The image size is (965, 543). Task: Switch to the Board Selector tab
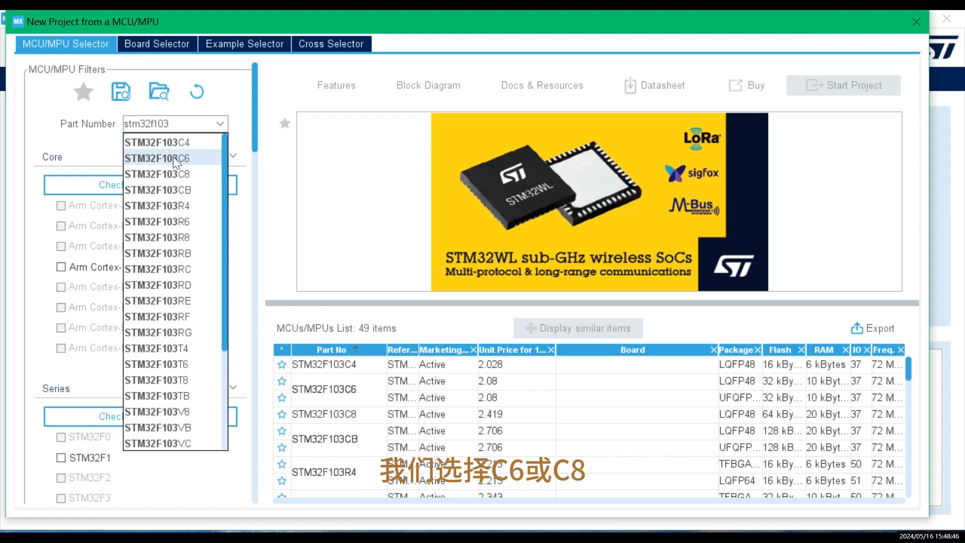pyautogui.click(x=157, y=44)
